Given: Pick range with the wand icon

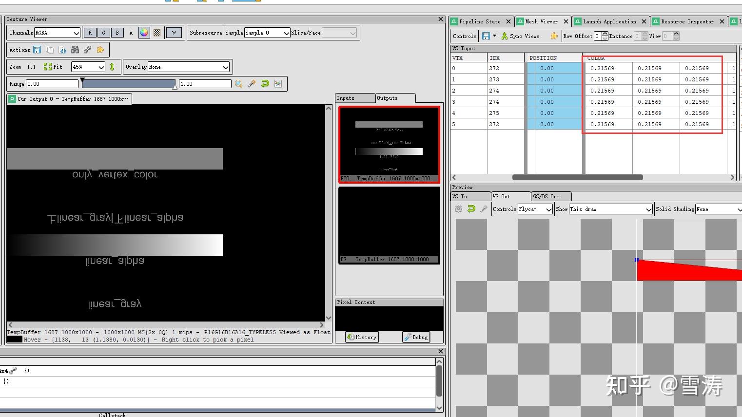Looking at the screenshot, I should click(252, 84).
